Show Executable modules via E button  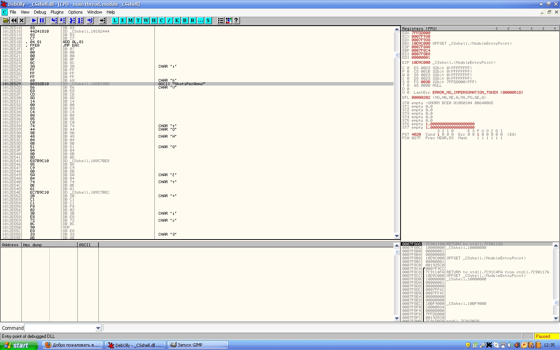coord(123,21)
